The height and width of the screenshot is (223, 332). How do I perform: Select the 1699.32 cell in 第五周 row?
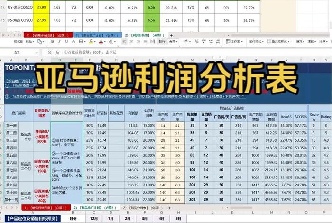(x=271, y=155)
